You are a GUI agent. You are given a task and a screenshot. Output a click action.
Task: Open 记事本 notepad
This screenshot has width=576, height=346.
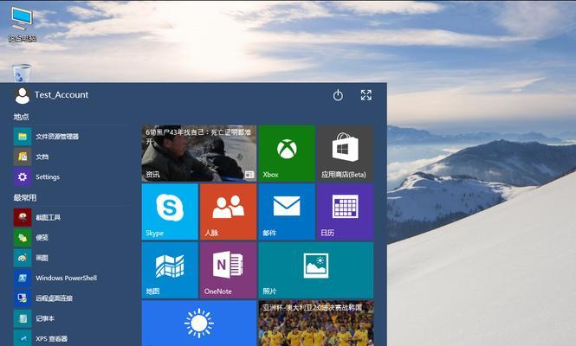[70, 318]
